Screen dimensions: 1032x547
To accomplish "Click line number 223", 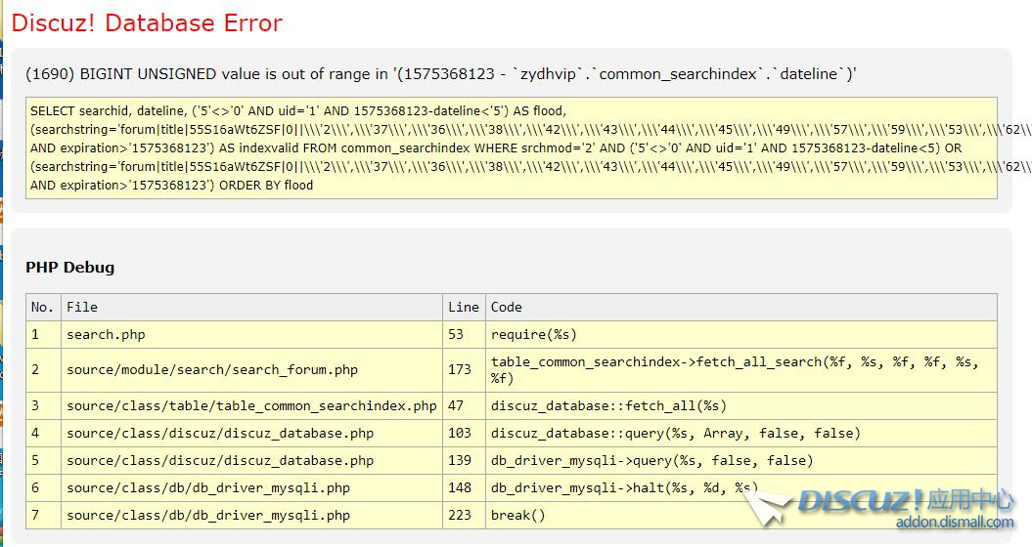I will point(464,516).
